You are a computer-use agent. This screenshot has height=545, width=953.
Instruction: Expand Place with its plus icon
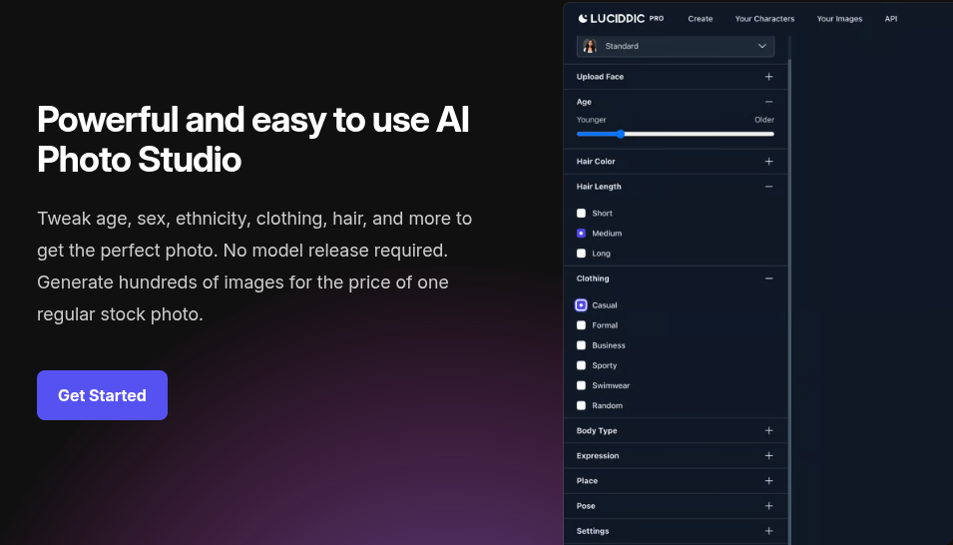(768, 480)
